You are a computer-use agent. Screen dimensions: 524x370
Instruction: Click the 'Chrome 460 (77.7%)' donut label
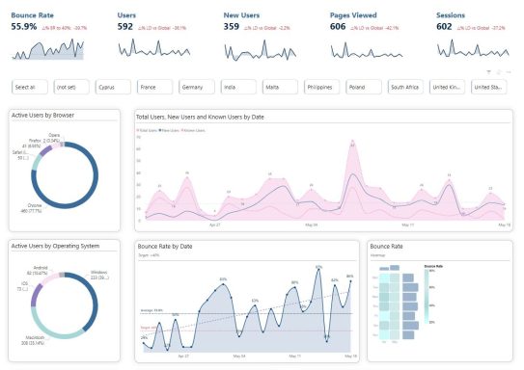click(32, 208)
